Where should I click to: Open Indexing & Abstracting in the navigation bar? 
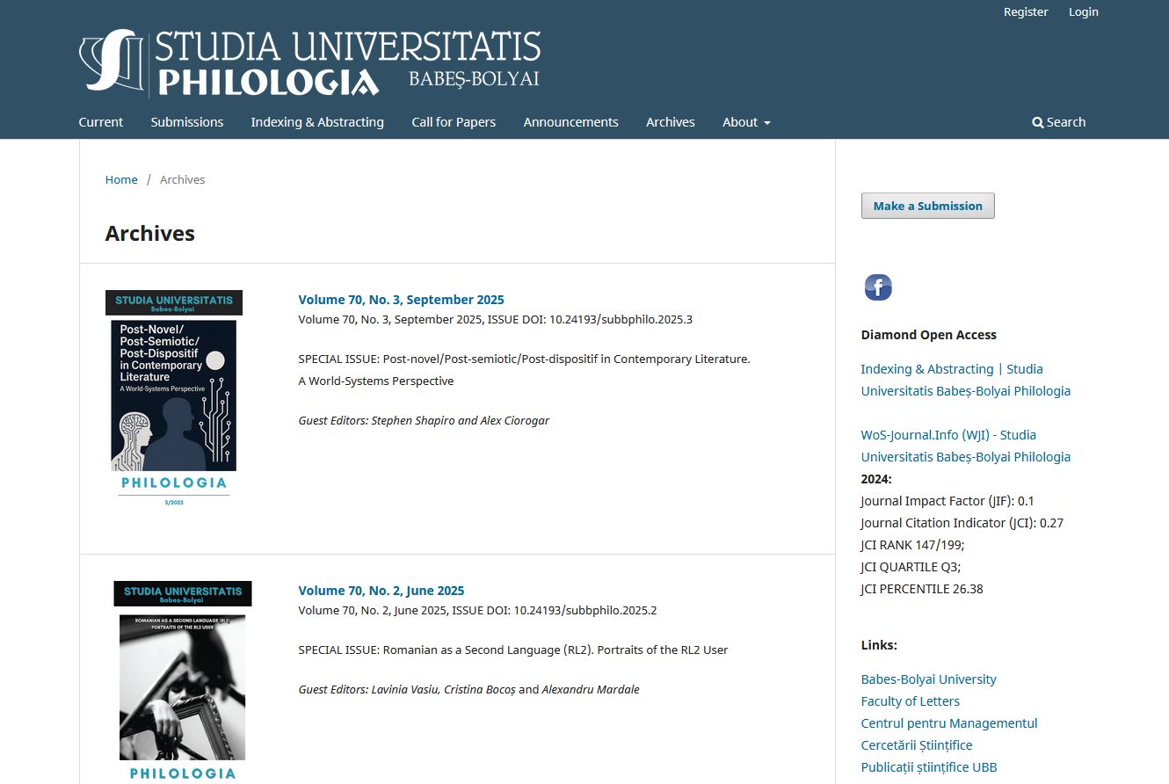coord(317,122)
